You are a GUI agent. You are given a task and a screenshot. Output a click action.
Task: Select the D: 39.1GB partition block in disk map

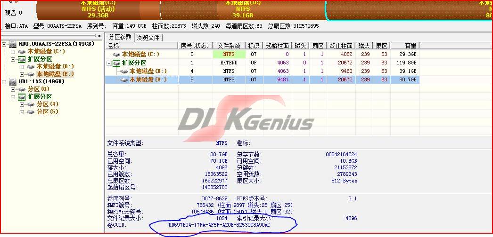click(243, 10)
